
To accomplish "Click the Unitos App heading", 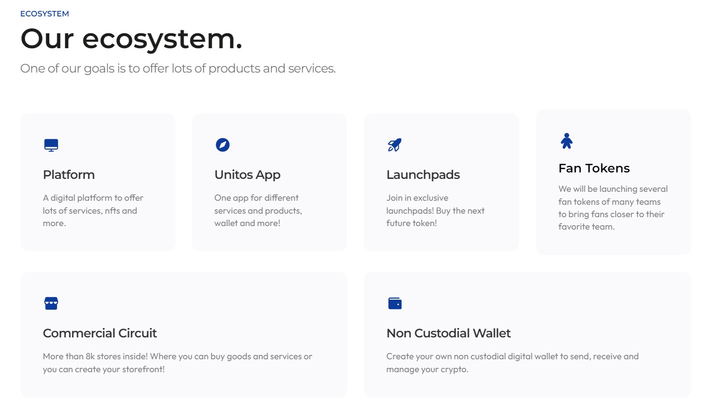I will [x=247, y=174].
